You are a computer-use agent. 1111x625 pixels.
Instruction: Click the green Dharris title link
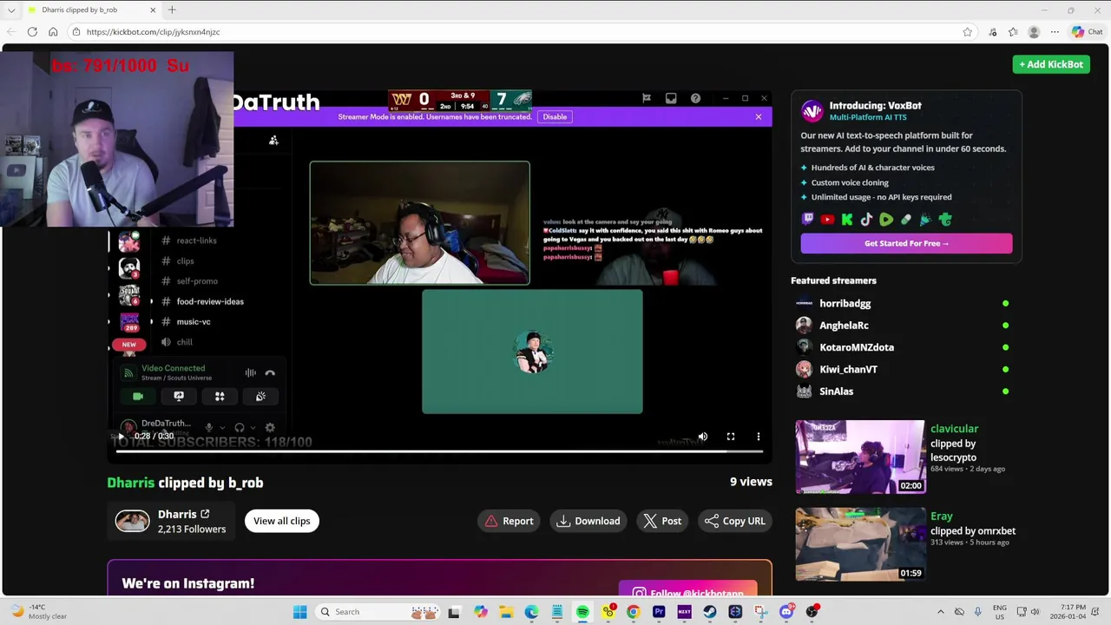pyautogui.click(x=130, y=483)
